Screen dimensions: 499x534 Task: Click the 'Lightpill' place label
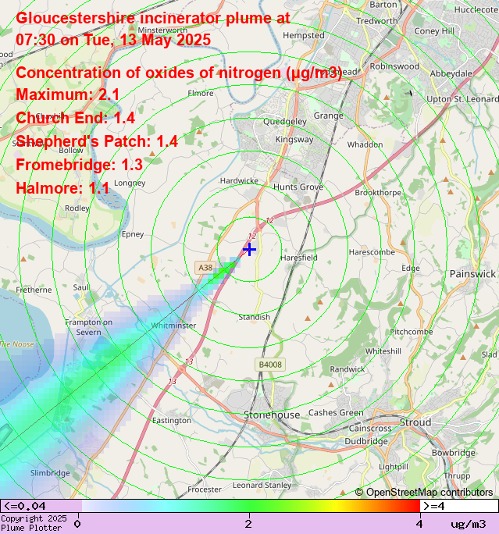coord(394,467)
